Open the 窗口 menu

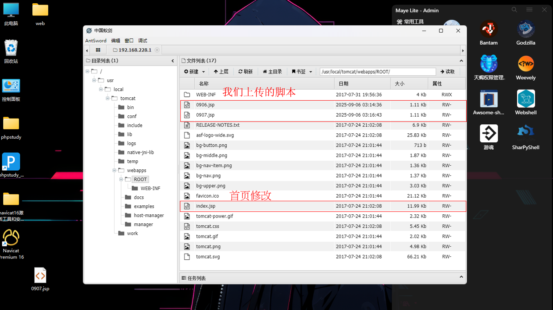129,40
